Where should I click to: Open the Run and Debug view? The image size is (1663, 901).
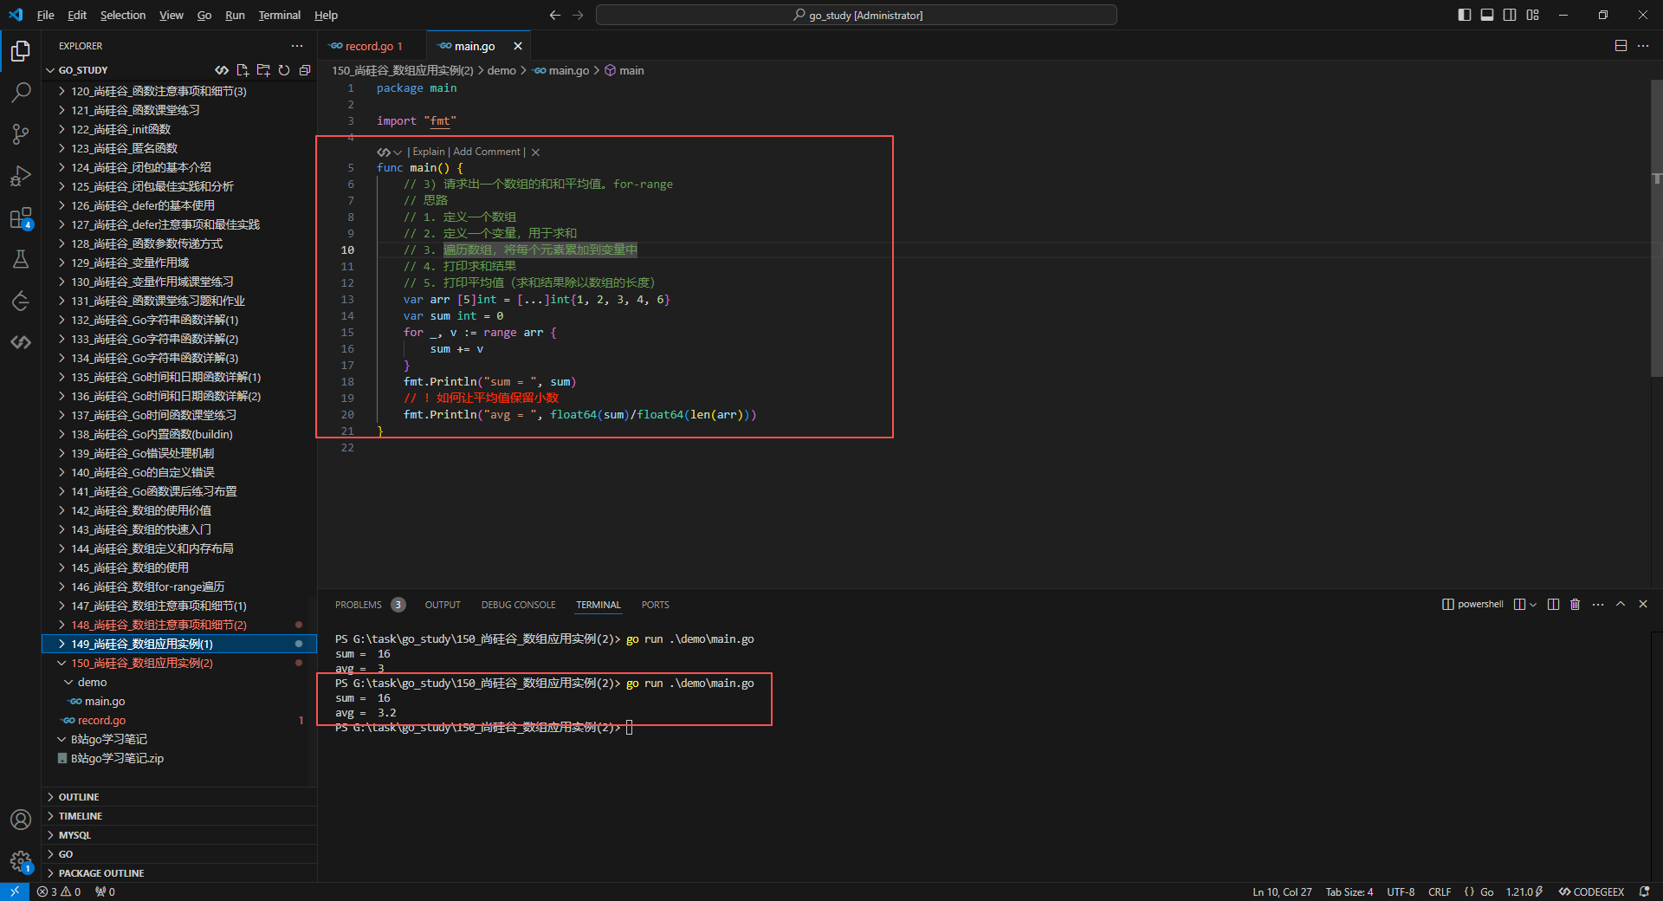[x=21, y=176]
